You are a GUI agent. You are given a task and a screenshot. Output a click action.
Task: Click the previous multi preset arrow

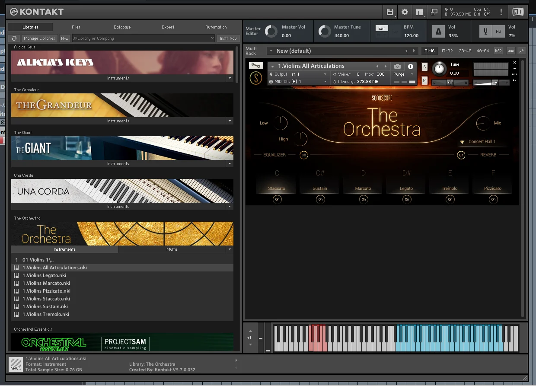coord(406,51)
